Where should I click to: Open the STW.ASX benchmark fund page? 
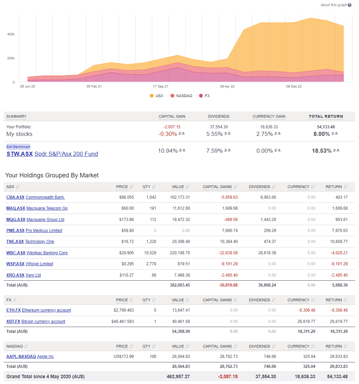pos(20,154)
